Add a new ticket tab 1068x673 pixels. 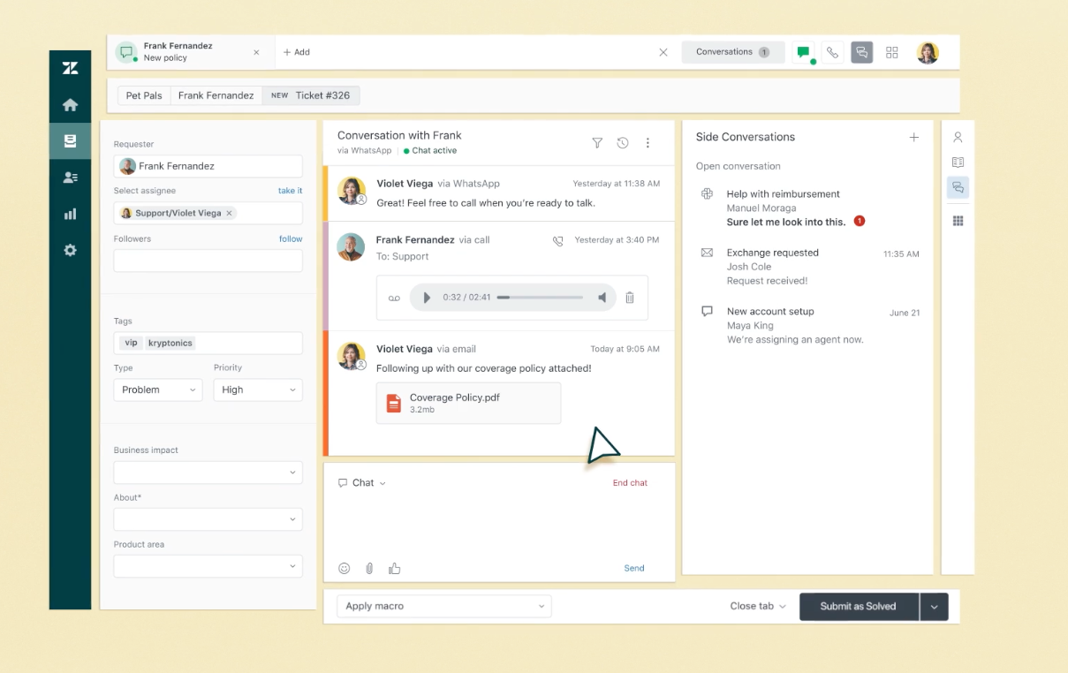pyautogui.click(x=297, y=52)
